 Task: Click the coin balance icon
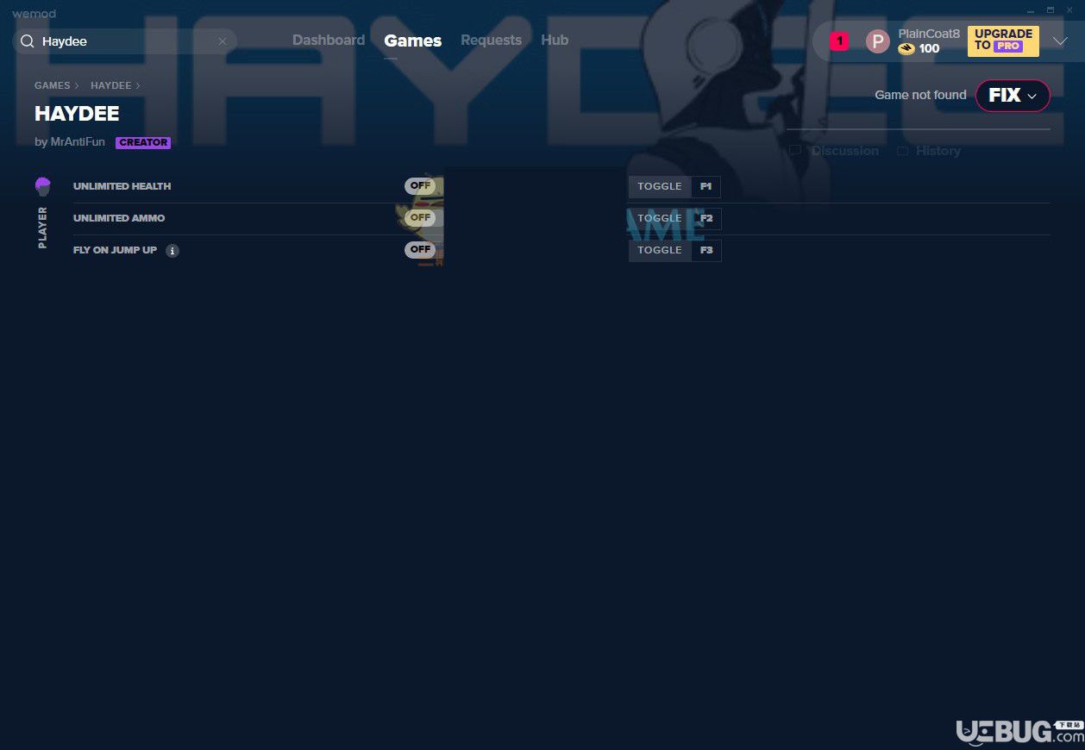[x=906, y=49]
